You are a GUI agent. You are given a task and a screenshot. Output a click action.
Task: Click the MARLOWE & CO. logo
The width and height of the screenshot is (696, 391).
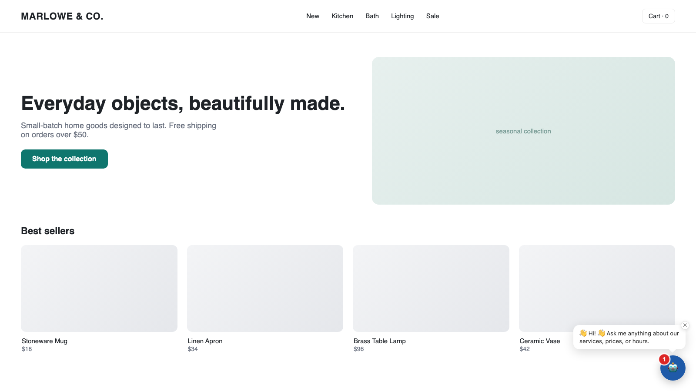point(62,16)
